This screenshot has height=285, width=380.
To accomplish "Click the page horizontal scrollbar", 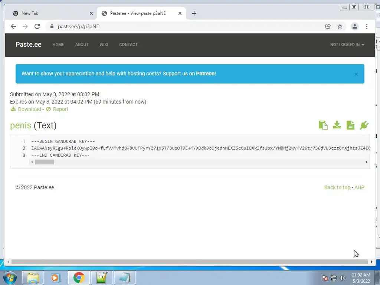I will 190,262.
